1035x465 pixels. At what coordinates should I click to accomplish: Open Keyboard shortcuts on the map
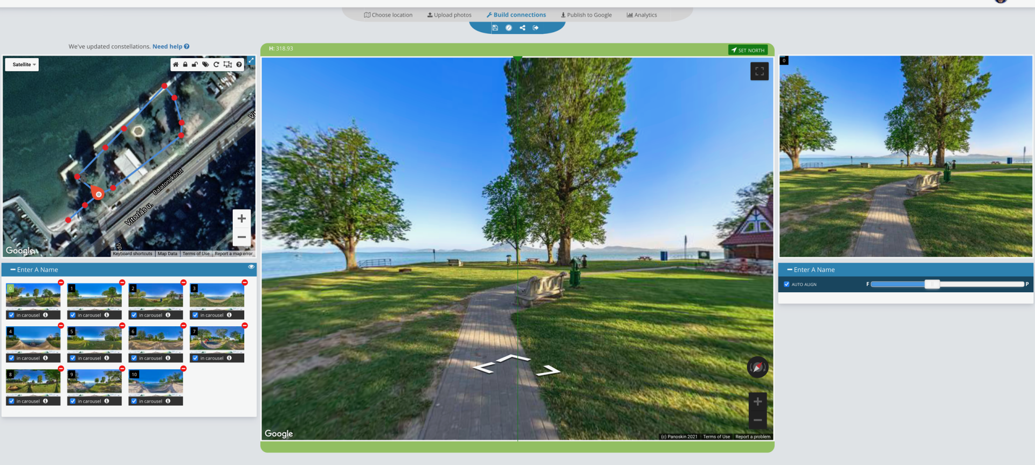coord(133,253)
